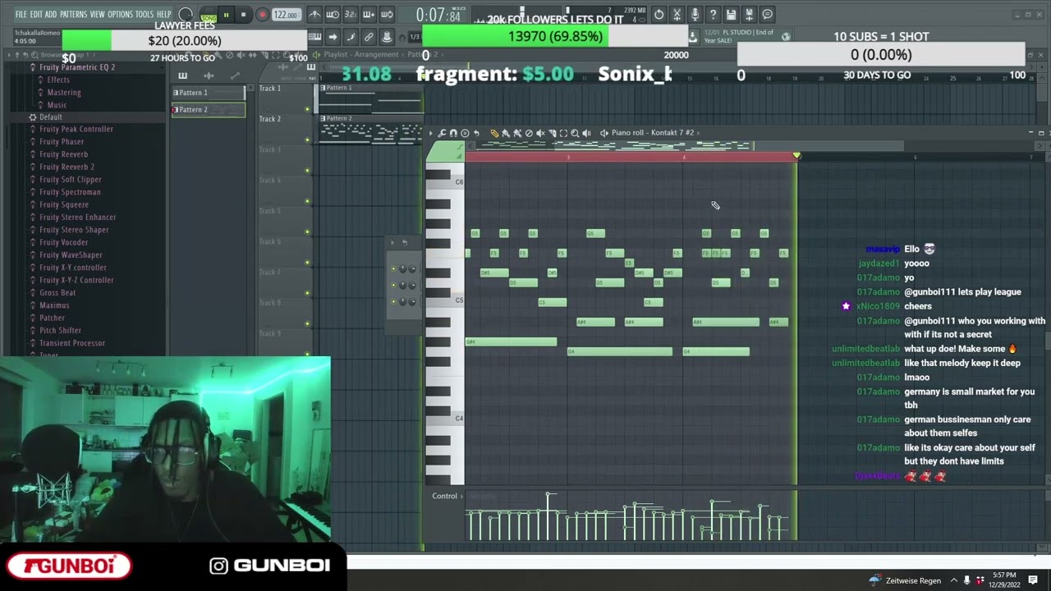1051x591 pixels.
Task: Toggle the recording countdown icon
Action: (x=351, y=14)
